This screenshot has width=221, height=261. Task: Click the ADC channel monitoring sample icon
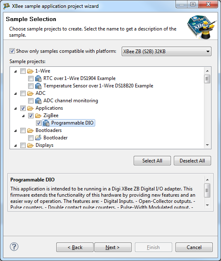click(38, 101)
